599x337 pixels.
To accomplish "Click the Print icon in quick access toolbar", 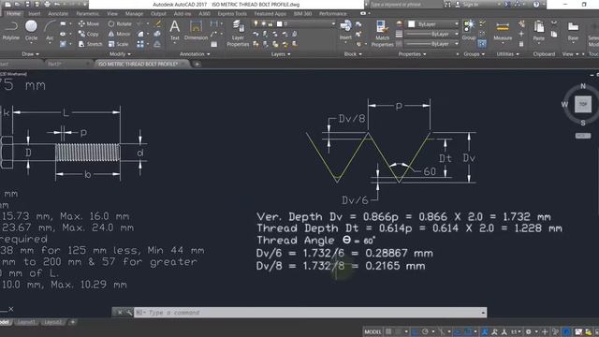I will pos(47,4).
